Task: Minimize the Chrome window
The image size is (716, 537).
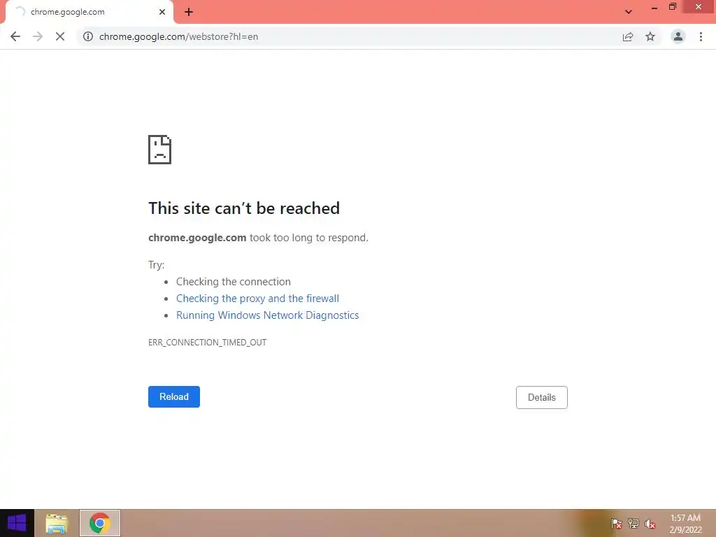Action: pyautogui.click(x=654, y=8)
